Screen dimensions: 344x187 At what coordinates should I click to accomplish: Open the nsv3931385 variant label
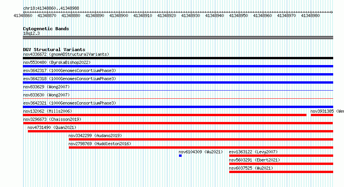pyautogui.click(x=327, y=111)
